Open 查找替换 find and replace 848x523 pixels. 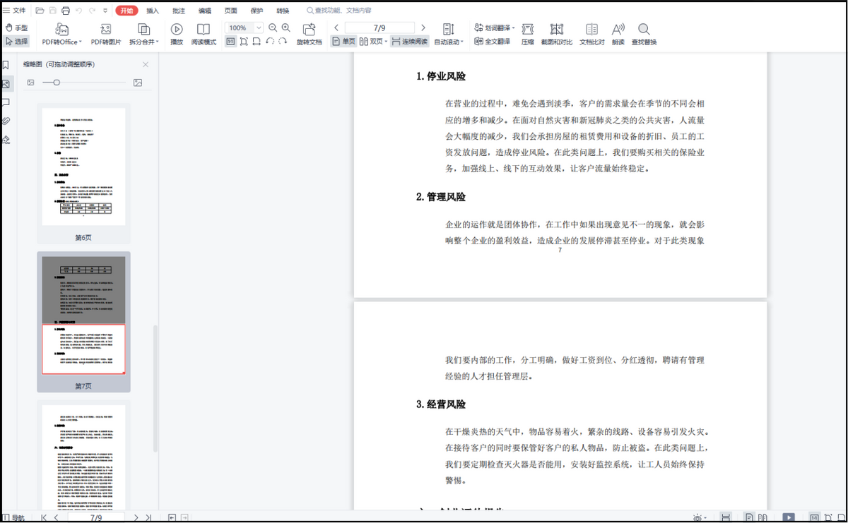click(x=644, y=29)
